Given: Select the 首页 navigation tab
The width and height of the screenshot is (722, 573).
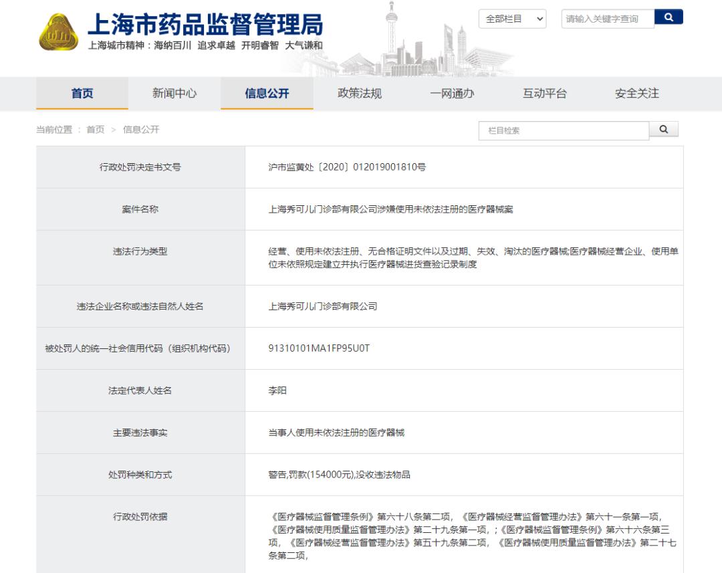Looking at the screenshot, I should point(83,94).
